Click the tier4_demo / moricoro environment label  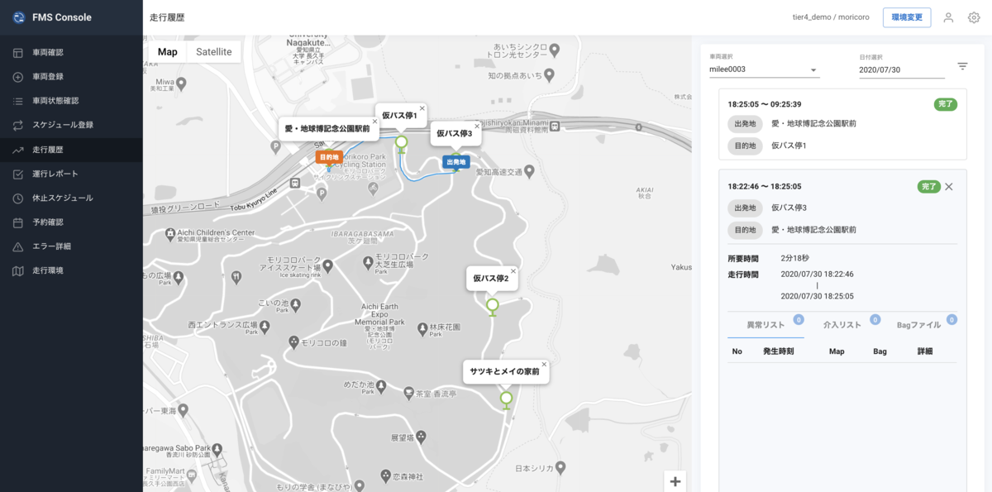[831, 18]
